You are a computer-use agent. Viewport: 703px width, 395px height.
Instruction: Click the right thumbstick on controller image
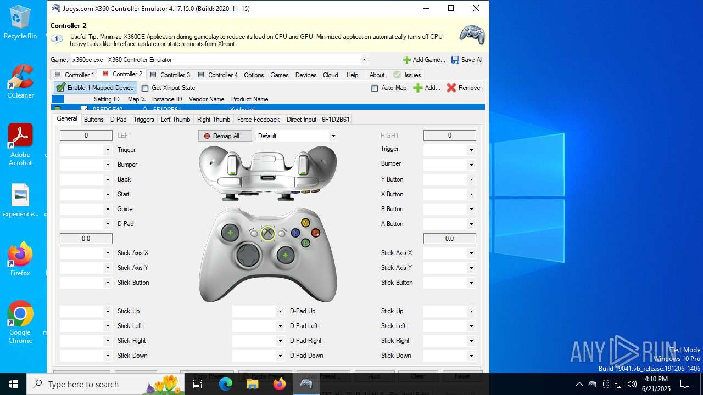(285, 255)
